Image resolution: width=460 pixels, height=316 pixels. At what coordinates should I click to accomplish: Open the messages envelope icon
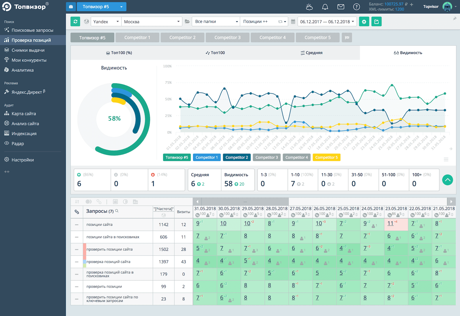point(341,7)
